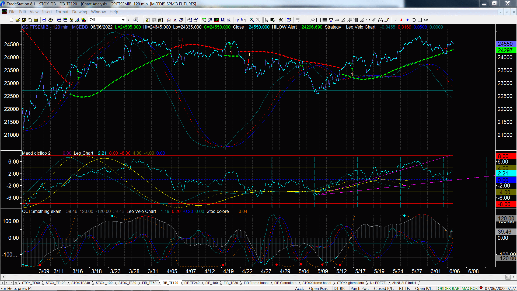Image resolution: width=517 pixels, height=291 pixels.
Task: Click the last-tab navigation arrow
Action: (16, 283)
